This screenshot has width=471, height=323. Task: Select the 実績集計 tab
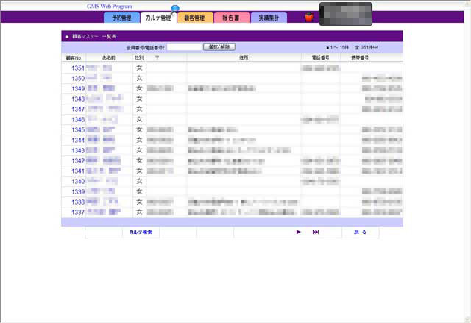[x=269, y=17]
